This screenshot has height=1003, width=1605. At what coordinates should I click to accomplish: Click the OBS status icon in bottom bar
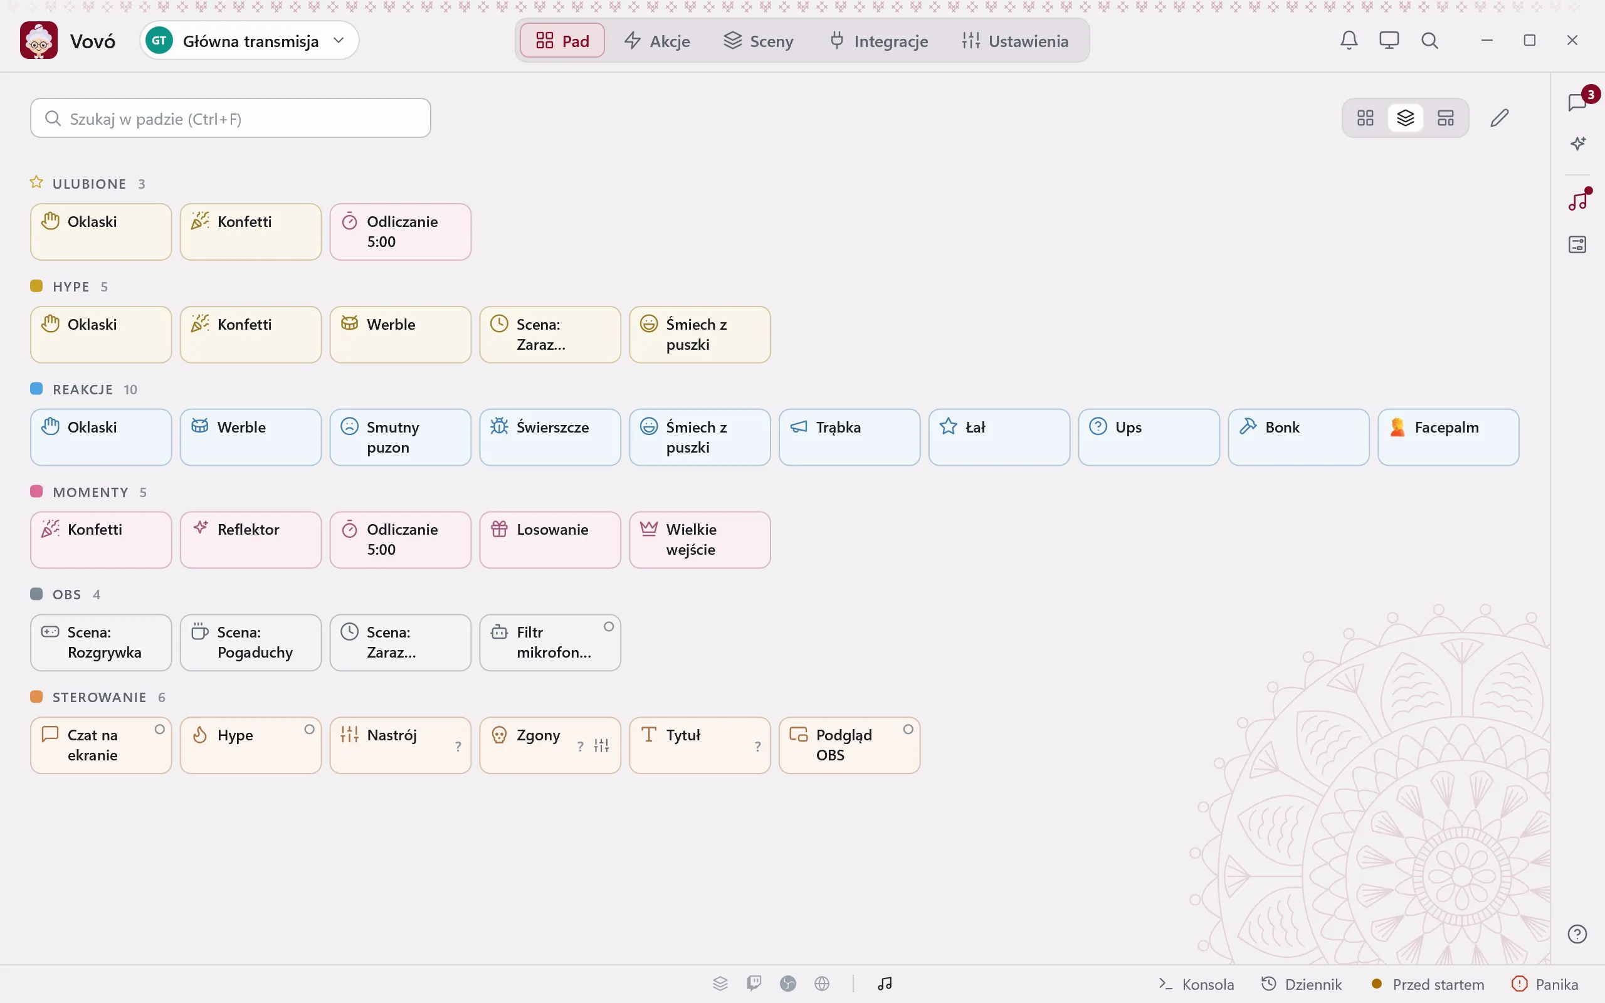(788, 983)
